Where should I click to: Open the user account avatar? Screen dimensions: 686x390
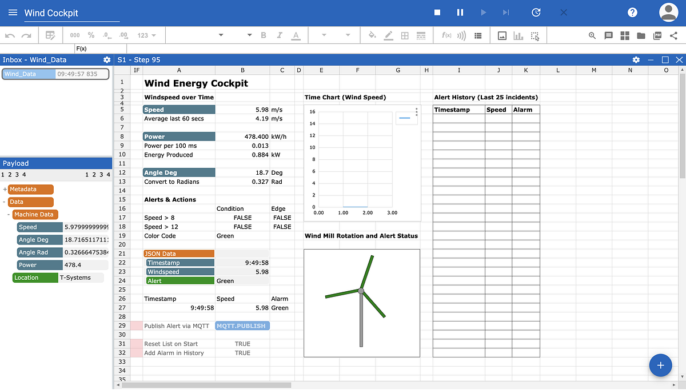(668, 13)
